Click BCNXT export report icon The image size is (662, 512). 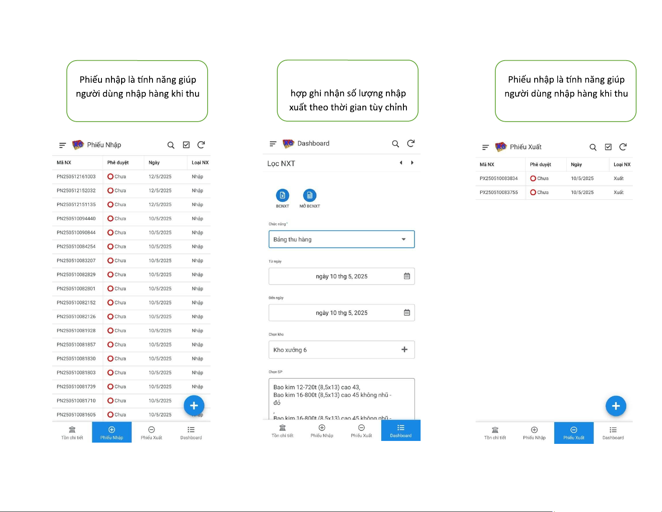tap(282, 196)
